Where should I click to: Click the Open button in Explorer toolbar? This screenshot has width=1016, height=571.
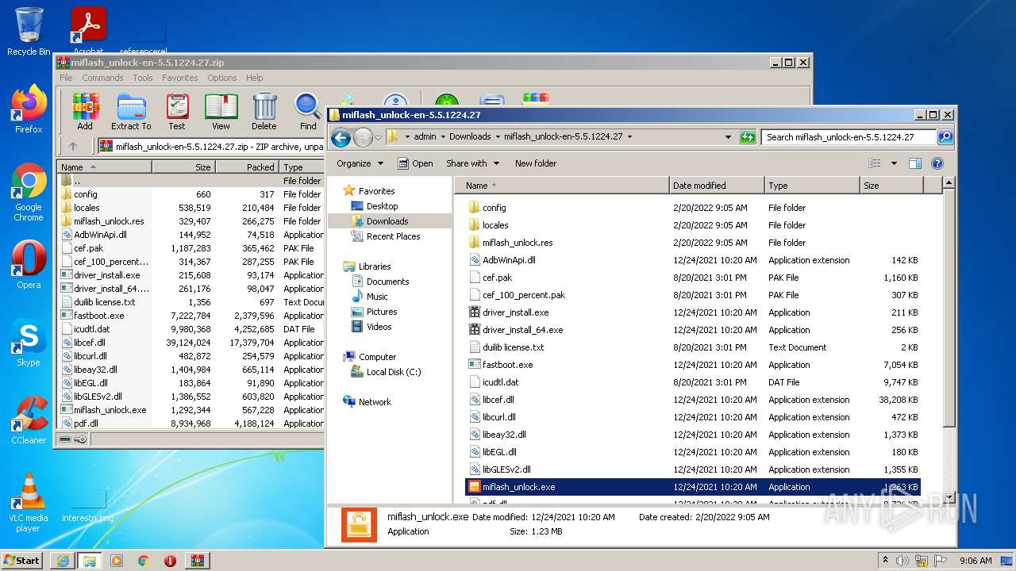pos(415,163)
